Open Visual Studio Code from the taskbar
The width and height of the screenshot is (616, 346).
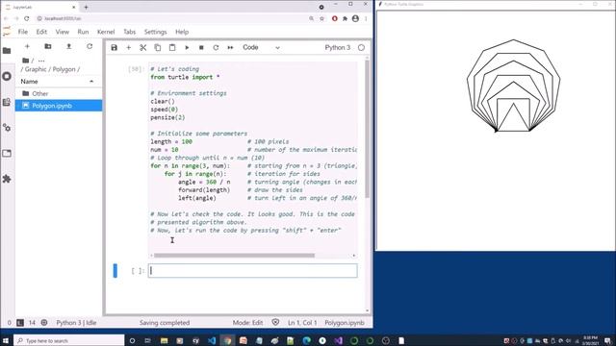[212, 340]
